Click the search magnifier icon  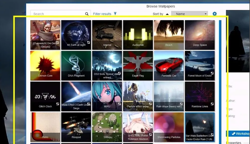tap(87, 14)
